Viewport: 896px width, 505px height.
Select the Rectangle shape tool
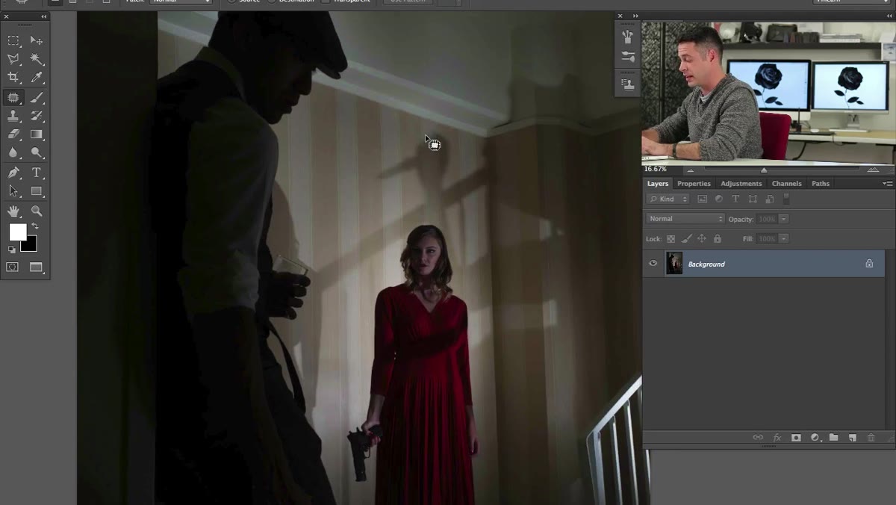pos(37,191)
